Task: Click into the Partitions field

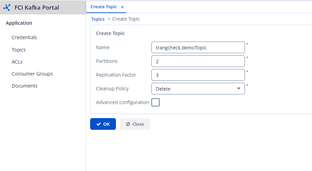Action: [198, 61]
